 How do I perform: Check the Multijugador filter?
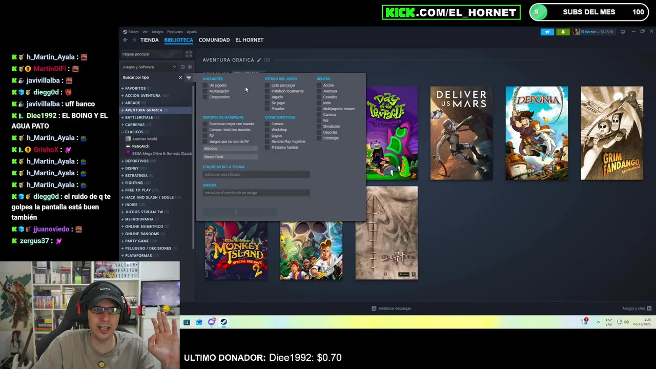(x=206, y=91)
